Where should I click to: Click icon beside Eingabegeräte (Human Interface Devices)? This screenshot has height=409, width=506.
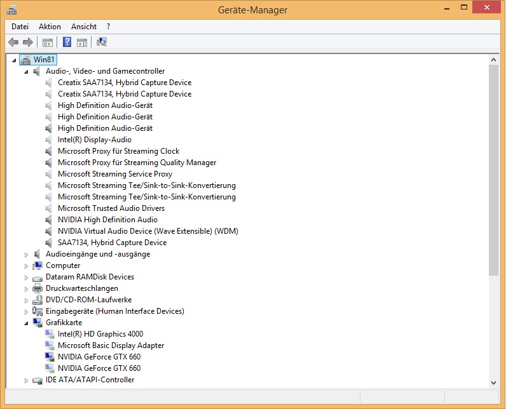(38, 311)
